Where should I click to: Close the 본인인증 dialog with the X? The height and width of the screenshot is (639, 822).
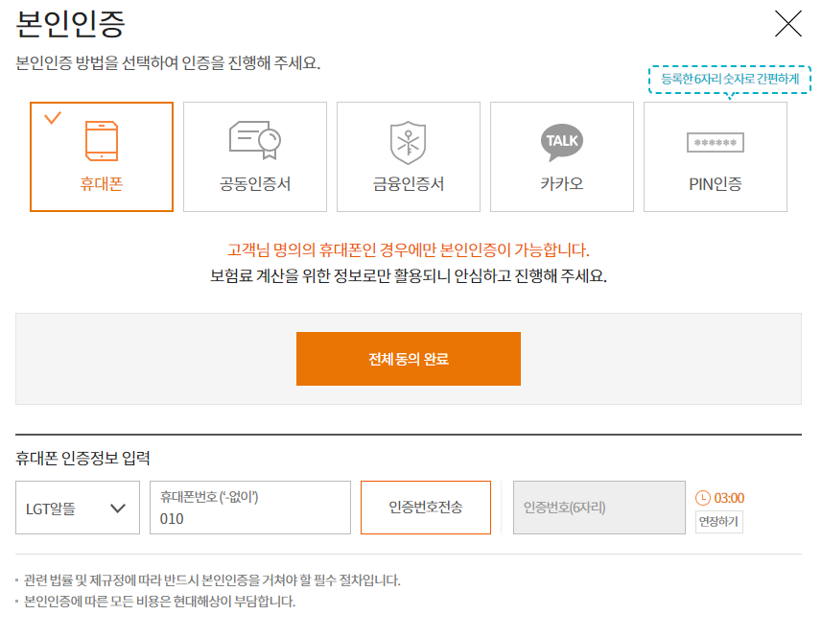(787, 23)
